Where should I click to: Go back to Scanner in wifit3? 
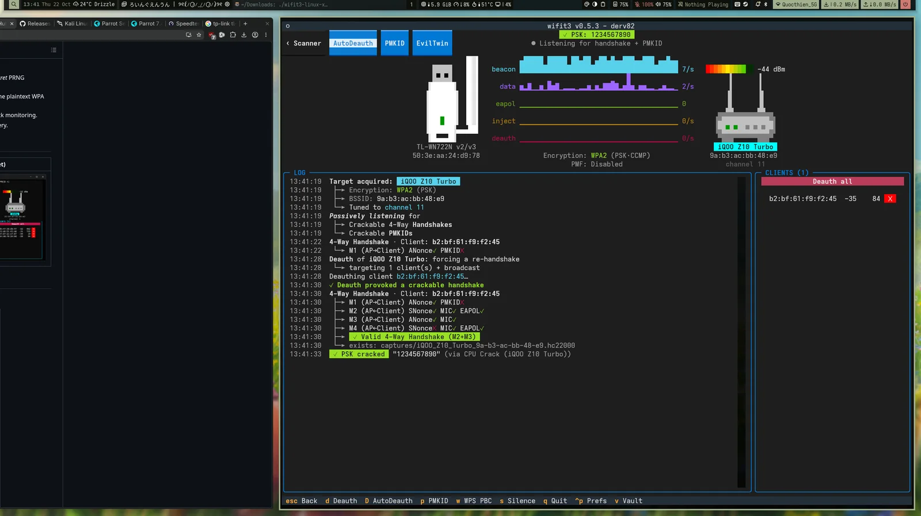304,44
